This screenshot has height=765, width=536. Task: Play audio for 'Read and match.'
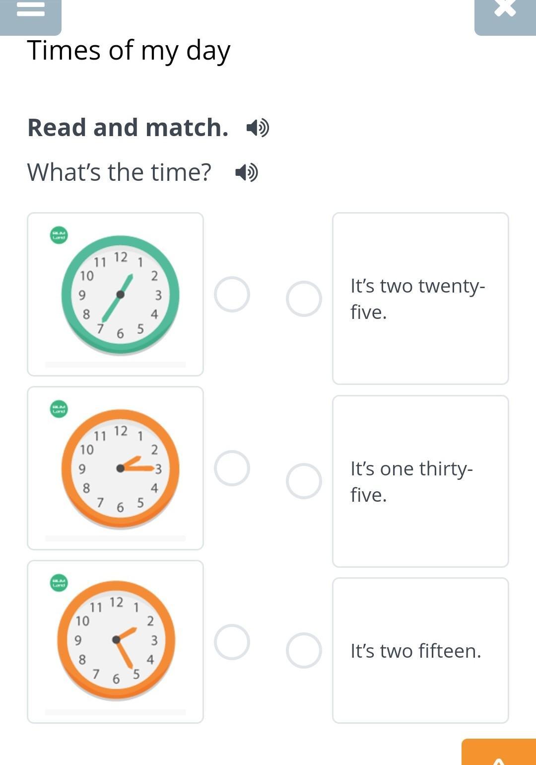tap(258, 128)
